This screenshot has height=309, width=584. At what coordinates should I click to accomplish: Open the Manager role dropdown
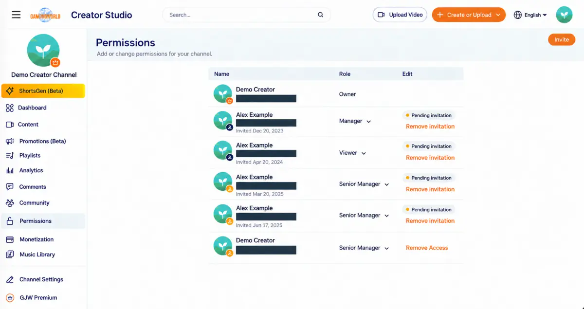355,121
